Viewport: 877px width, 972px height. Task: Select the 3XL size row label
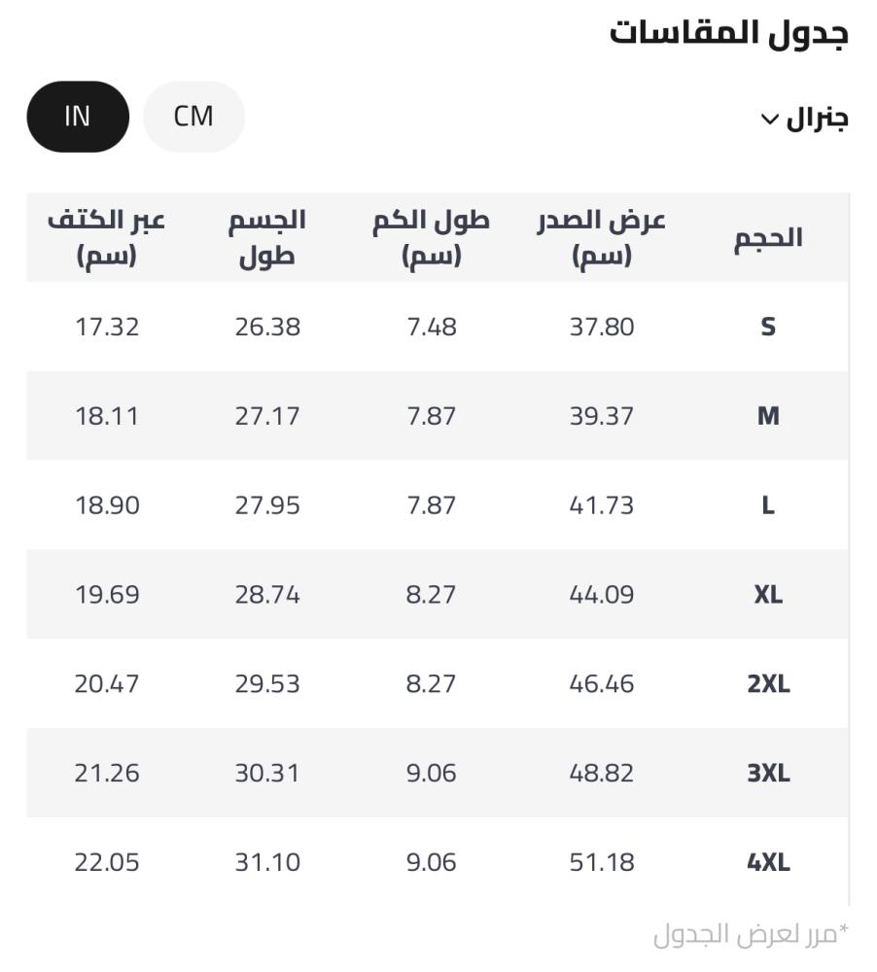[768, 773]
